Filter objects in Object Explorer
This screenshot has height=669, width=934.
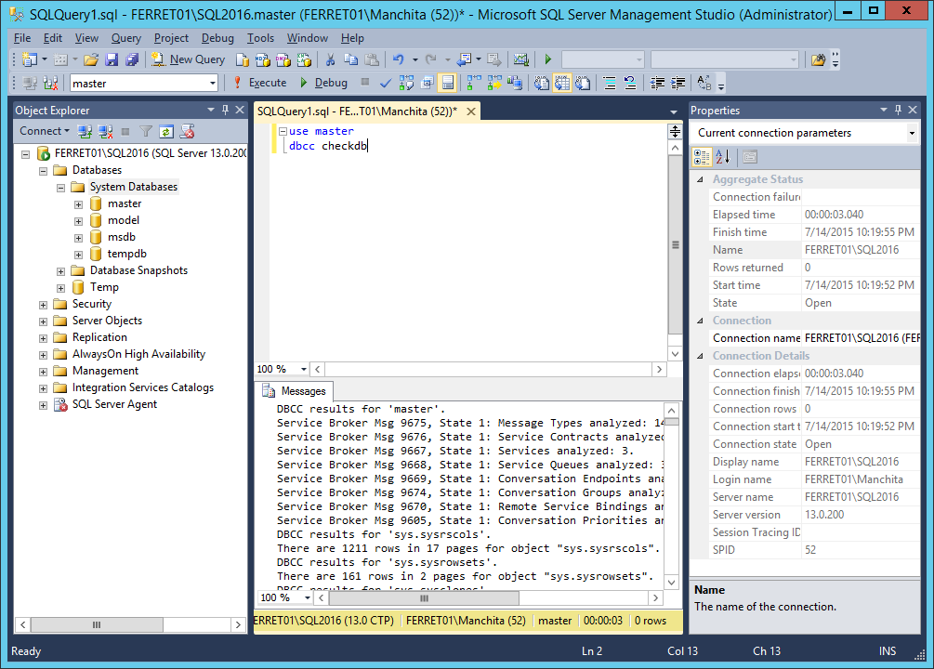[145, 130]
